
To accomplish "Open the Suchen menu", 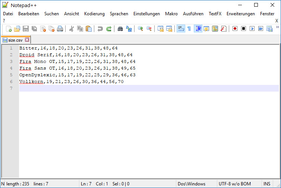I will pyautogui.click(x=51, y=14).
